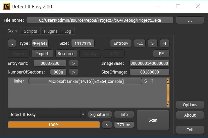208x138 pixels.
Task: Click the H hex button
Action: pyautogui.click(x=164, y=43)
